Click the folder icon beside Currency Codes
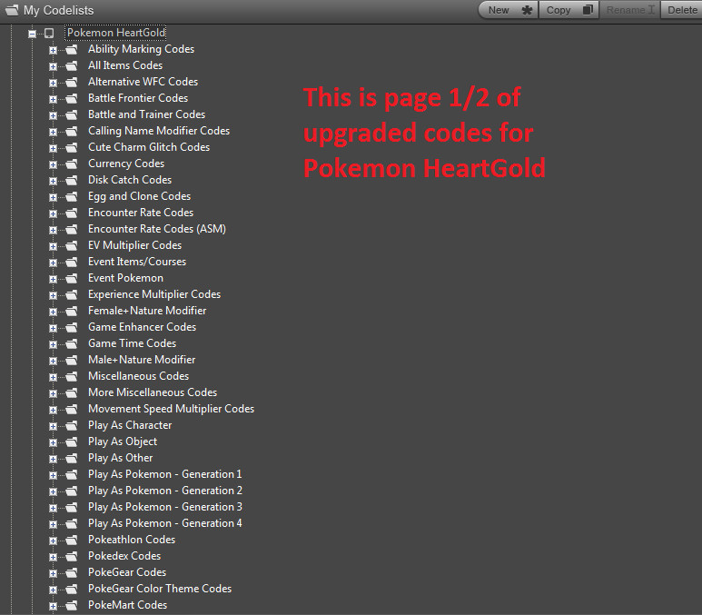 [72, 164]
